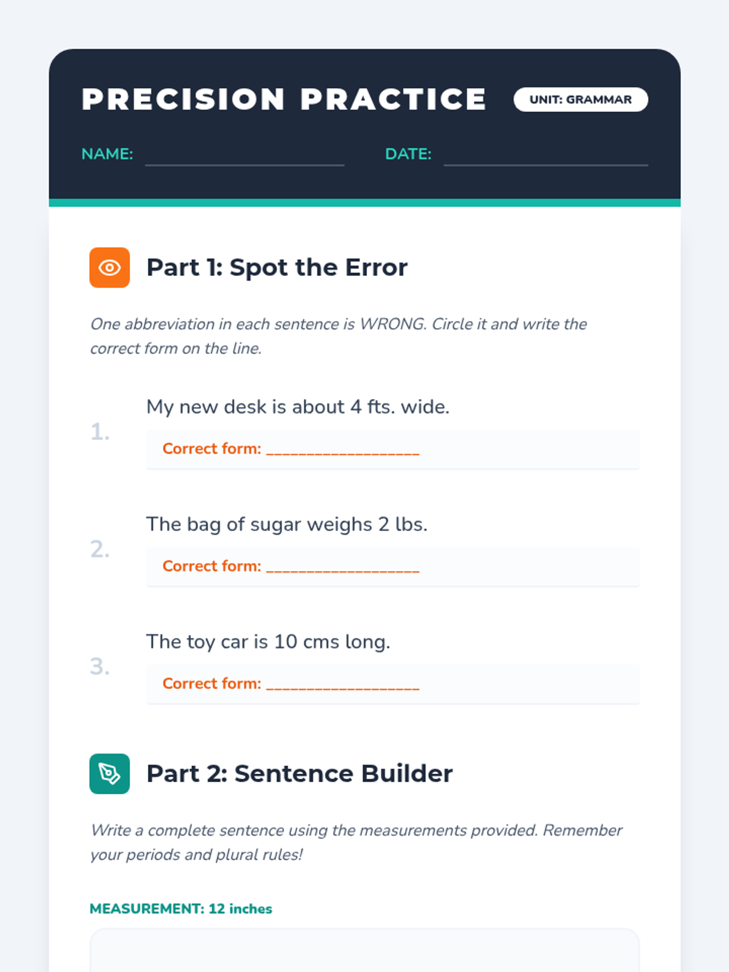Click the answer box under MEASUREMENT: 12 inches

[364, 950]
